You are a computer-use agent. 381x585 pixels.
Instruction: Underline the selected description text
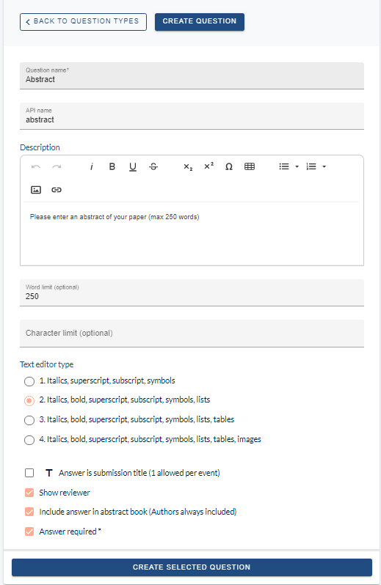133,166
